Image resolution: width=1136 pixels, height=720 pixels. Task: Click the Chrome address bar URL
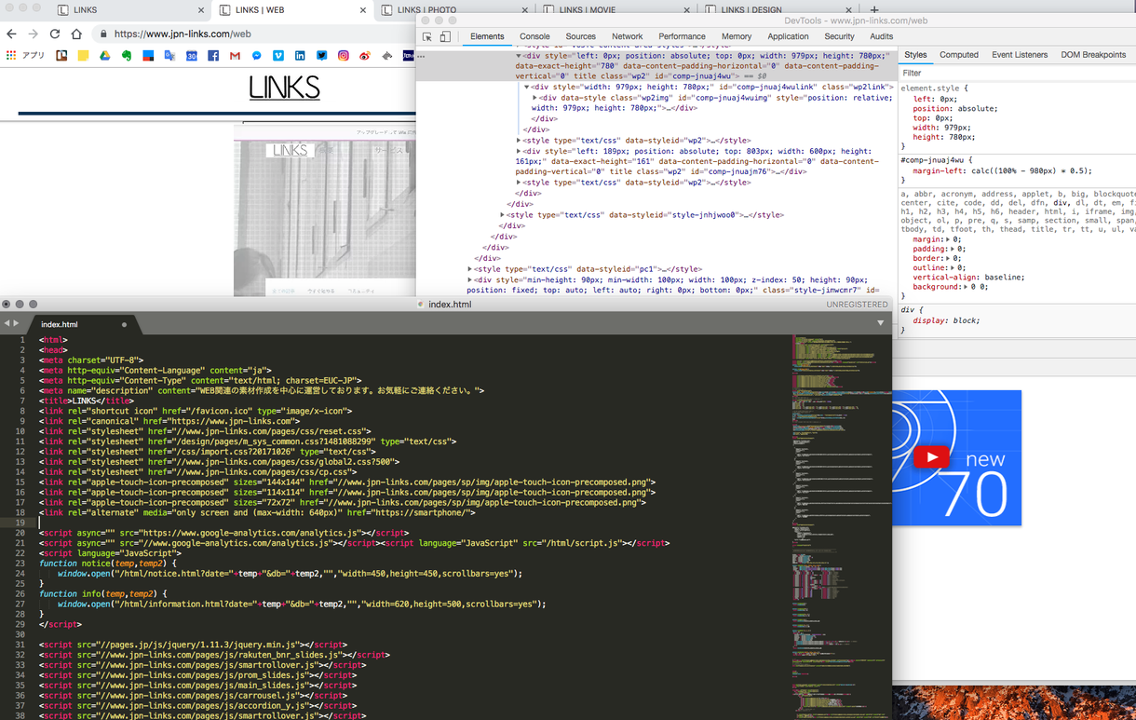(x=183, y=34)
